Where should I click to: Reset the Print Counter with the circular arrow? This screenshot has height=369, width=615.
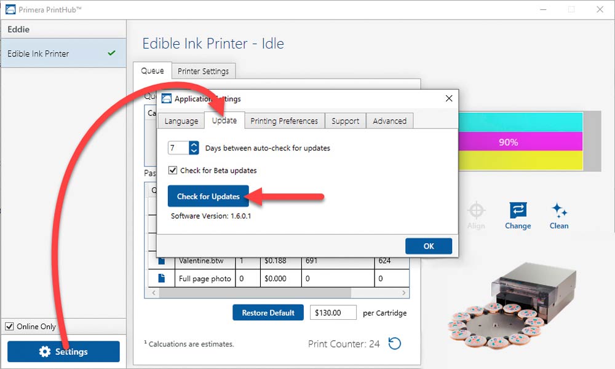coord(395,344)
